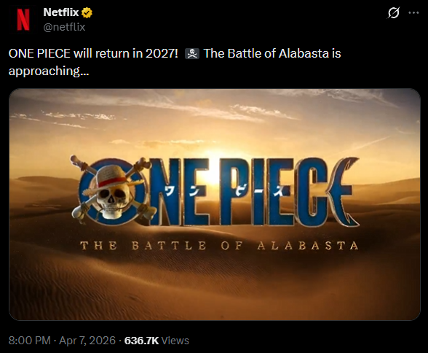Open the Netflix profile avatar
This screenshot has width=428, height=353.
(x=23, y=20)
